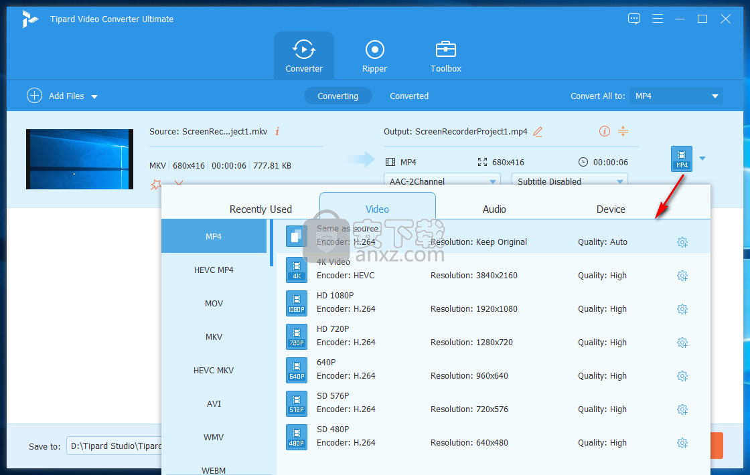
Task: Open settings gear for HD 1080P
Action: pyautogui.click(x=682, y=309)
